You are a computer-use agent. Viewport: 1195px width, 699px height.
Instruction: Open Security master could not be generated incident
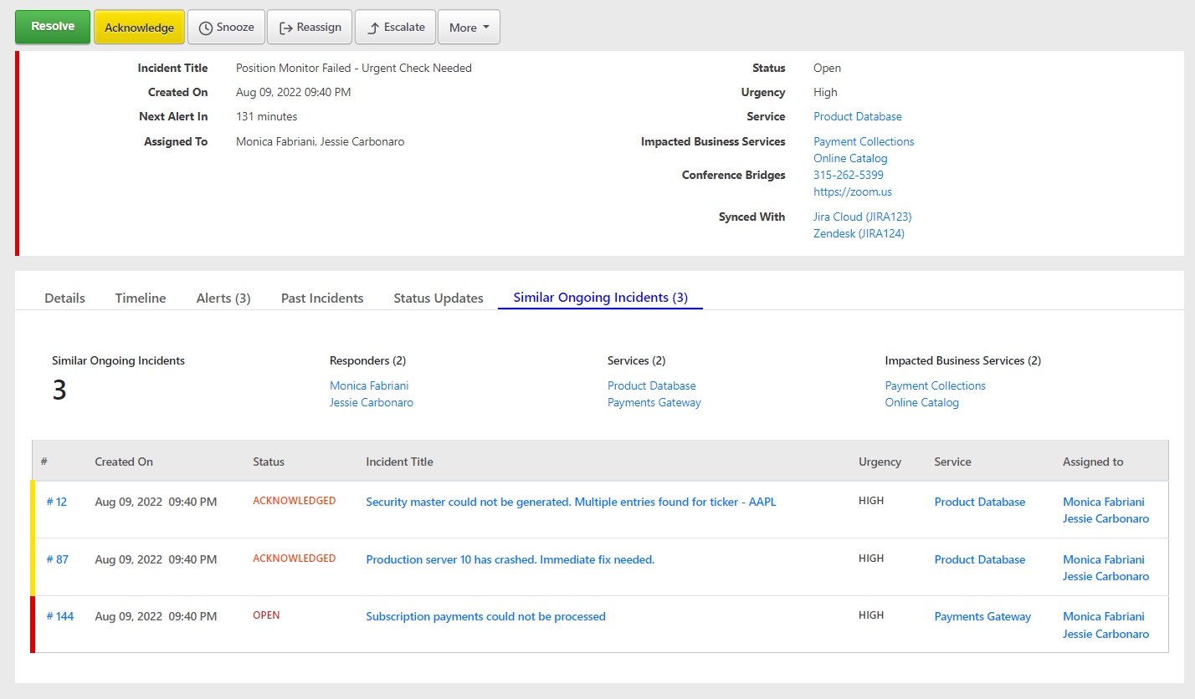click(572, 502)
